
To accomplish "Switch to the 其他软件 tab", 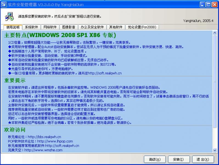I will [116, 27].
